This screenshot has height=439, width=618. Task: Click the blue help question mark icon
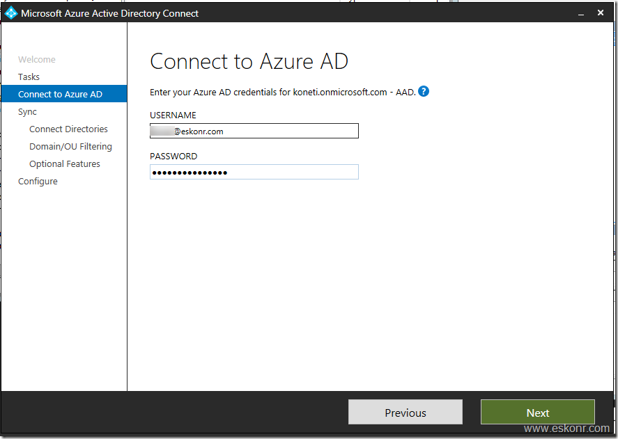click(424, 91)
